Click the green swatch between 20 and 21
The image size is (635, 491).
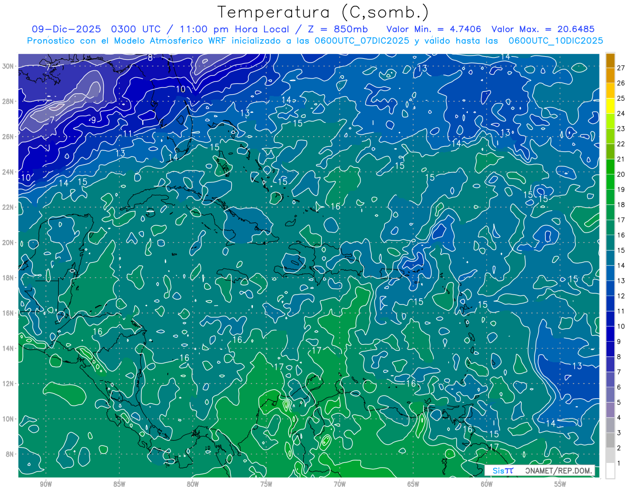(x=610, y=166)
